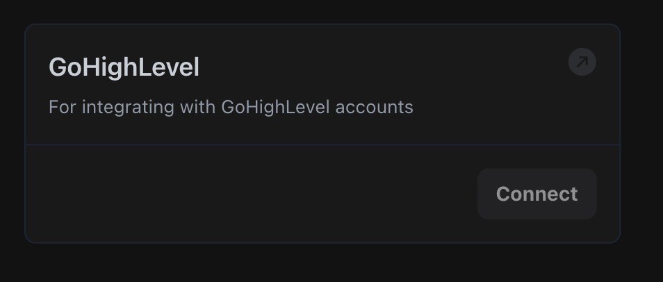Open the GoHighLevel external link arrow icon
Screen dimensions: 663x282
coord(582,63)
